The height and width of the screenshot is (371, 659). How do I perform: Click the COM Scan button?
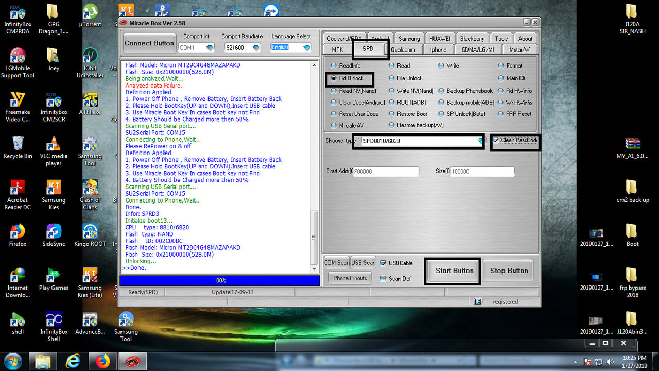(x=336, y=263)
